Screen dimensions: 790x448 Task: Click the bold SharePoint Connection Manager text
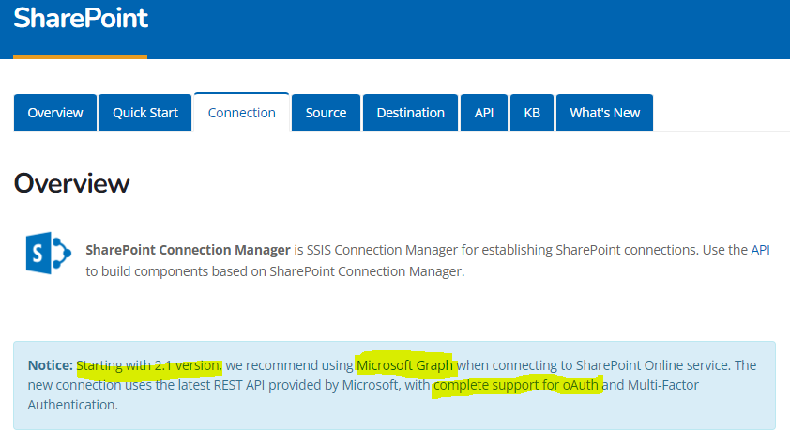coord(188,250)
